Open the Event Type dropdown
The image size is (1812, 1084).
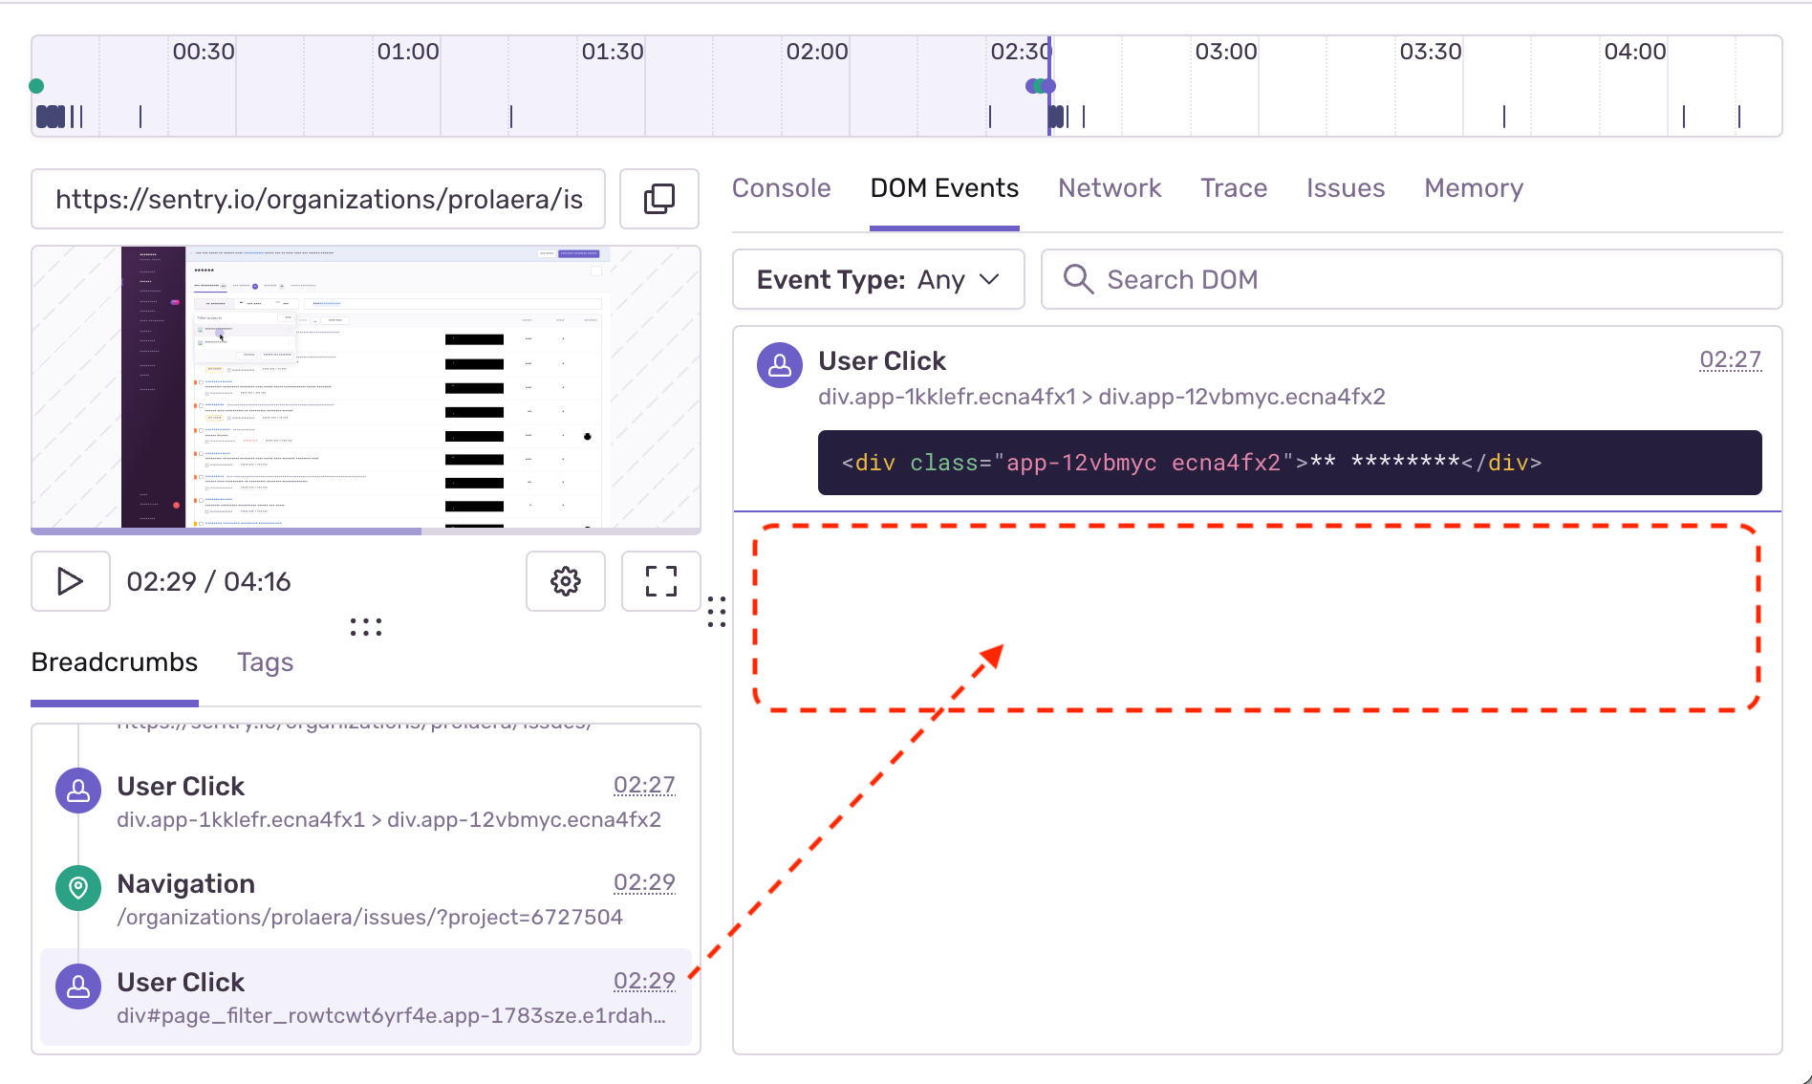[878, 279]
